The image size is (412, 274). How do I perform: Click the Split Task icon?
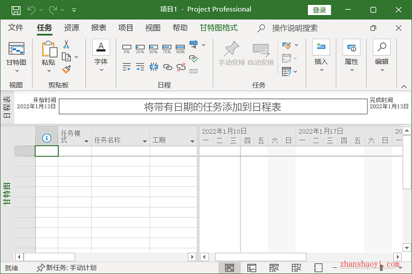pos(154,67)
